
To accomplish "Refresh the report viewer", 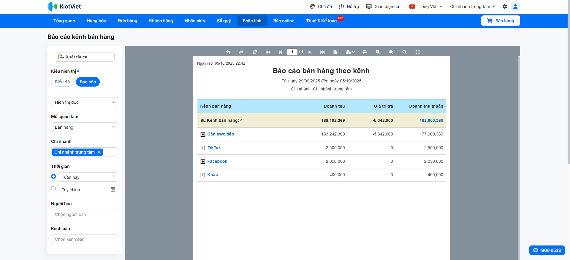I will pos(255,52).
